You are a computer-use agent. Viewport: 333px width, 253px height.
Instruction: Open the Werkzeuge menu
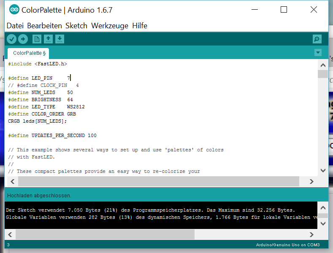110,26
